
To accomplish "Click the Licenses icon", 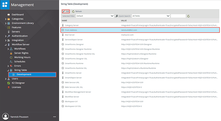I will tap(9, 87).
